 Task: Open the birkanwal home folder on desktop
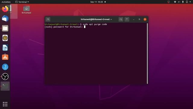point(26,10)
